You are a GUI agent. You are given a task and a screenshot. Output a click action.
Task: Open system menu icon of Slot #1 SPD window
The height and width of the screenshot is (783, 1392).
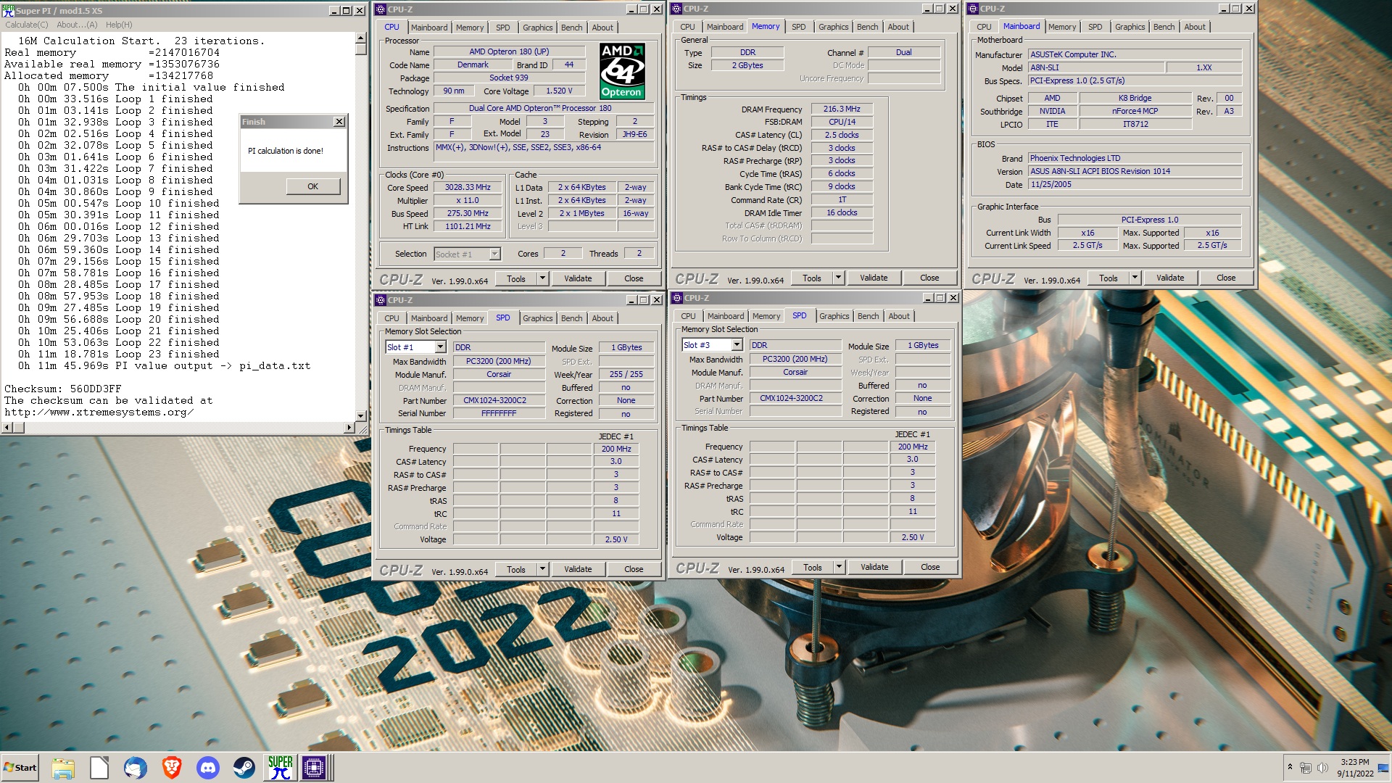(x=381, y=300)
